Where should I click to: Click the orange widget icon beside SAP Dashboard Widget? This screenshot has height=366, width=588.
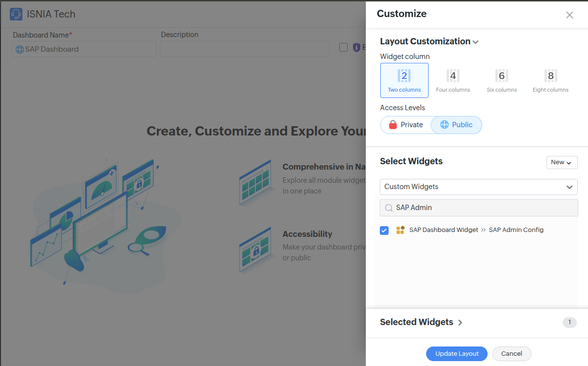click(x=400, y=230)
